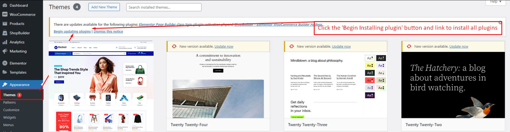Click the Dashboard gauge icon
Screen dimensions: 510x132
[x=5, y=5]
